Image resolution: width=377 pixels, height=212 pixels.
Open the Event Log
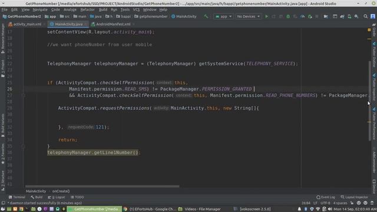coord(326,197)
